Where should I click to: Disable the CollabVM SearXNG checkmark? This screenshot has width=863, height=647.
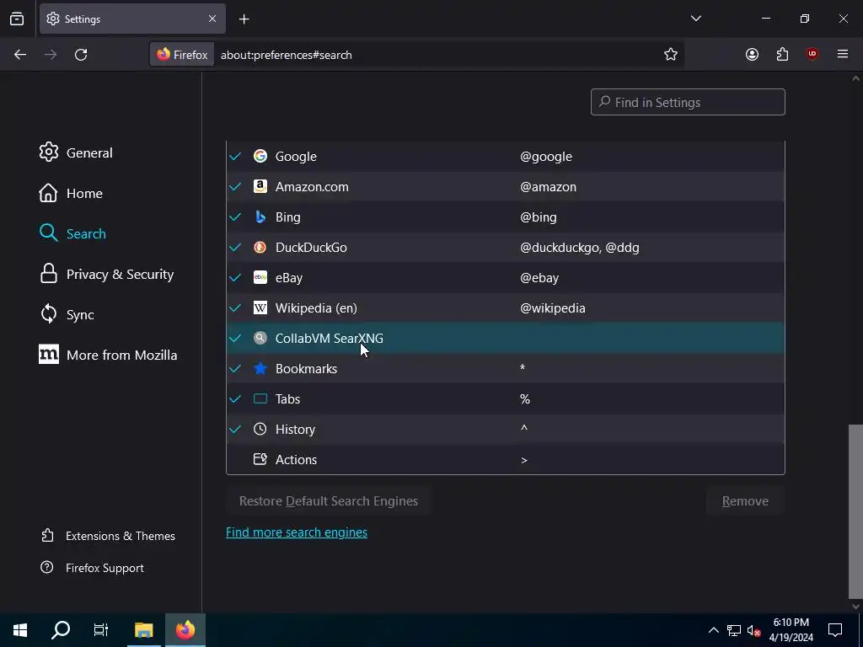click(235, 338)
